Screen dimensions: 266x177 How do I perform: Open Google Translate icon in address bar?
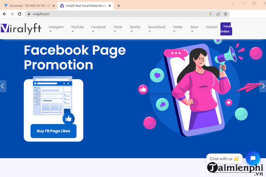coord(210,14)
